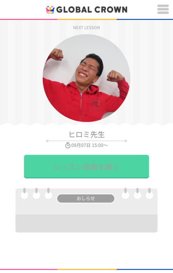Screen dimensions: 173x273
Task: Click the teacher name ヒロミ先生
Action: point(86,134)
